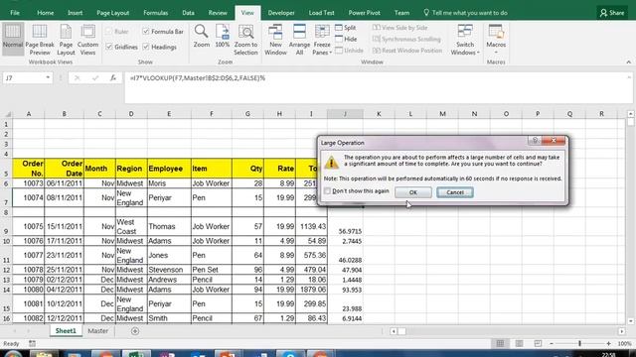Image resolution: width=636 pixels, height=357 pixels.
Task: Open the File tab
Action: click(15, 13)
